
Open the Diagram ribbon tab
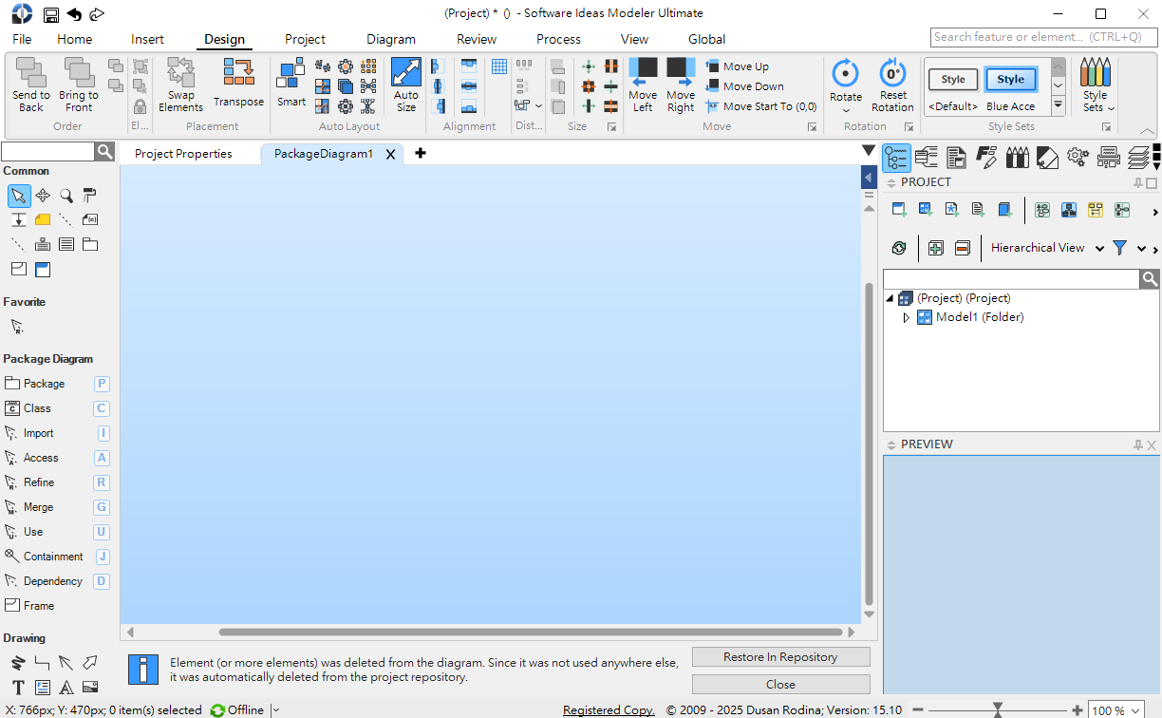pos(391,39)
